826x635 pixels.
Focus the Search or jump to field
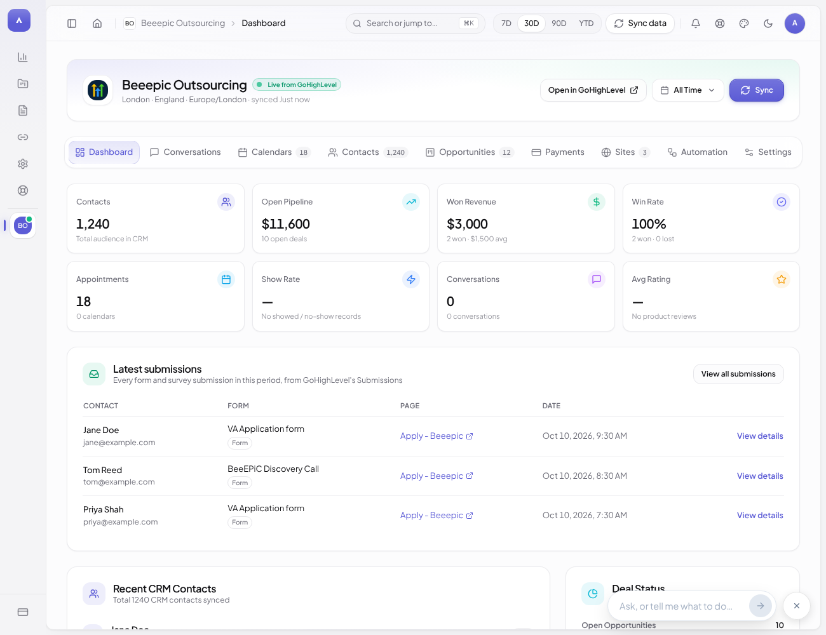[x=416, y=23]
